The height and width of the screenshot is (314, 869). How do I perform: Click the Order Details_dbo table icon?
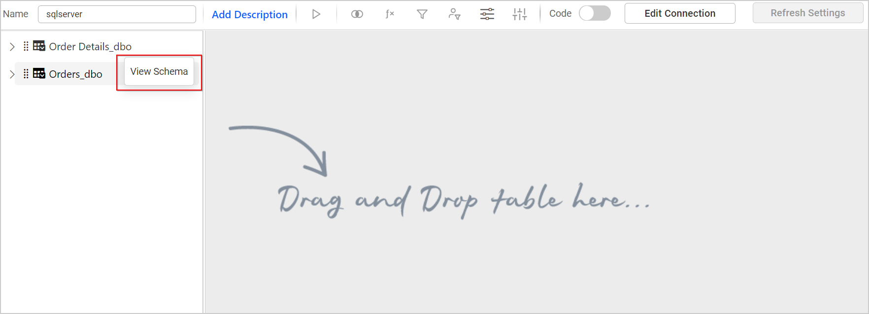pyautogui.click(x=39, y=46)
